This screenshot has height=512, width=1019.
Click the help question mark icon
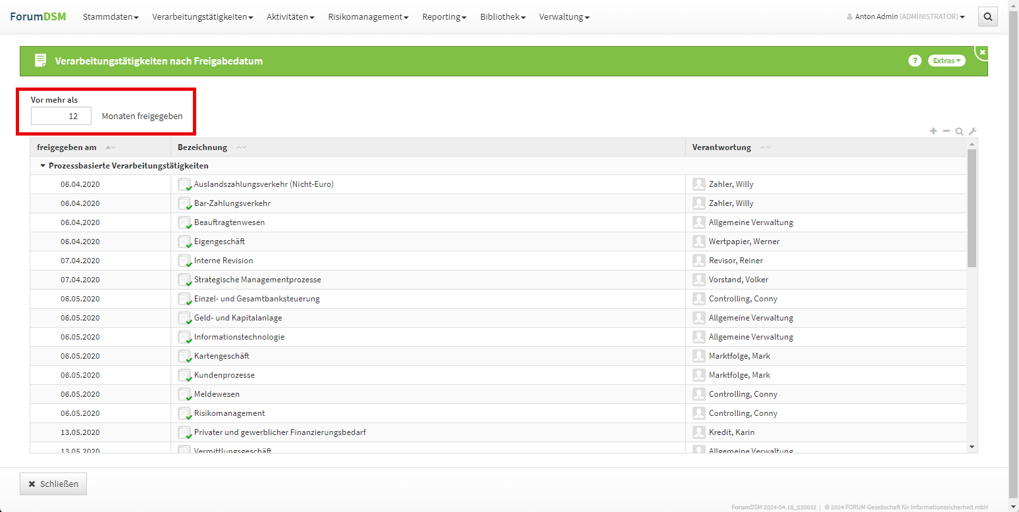tap(914, 61)
